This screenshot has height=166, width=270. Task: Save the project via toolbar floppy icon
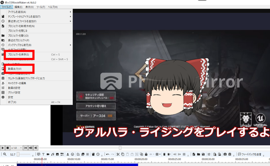pyautogui.click(x=203, y=154)
